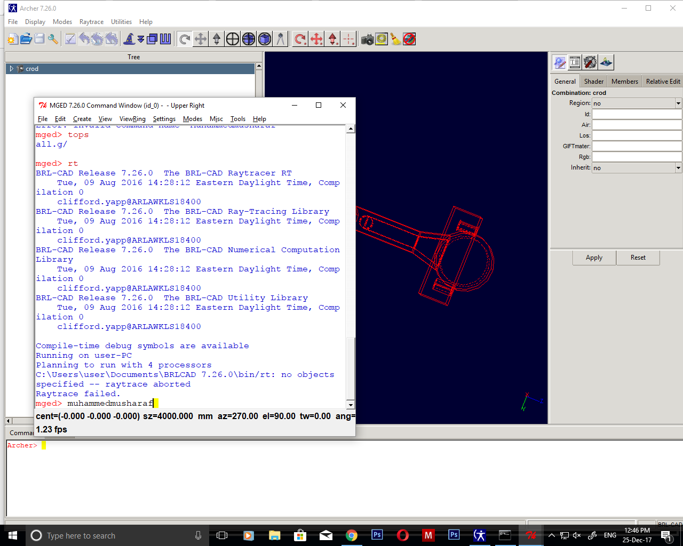Click the Windows Start button
683x546 pixels.
(x=13, y=535)
